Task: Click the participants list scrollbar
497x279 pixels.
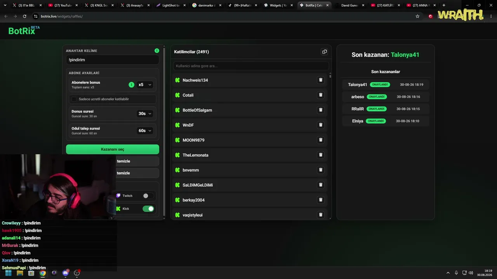Action: pos(330,76)
